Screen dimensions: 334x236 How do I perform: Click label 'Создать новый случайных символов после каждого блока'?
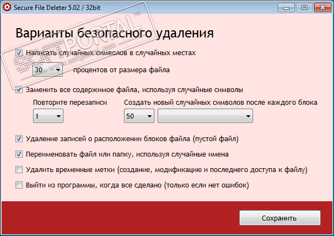[220, 103]
